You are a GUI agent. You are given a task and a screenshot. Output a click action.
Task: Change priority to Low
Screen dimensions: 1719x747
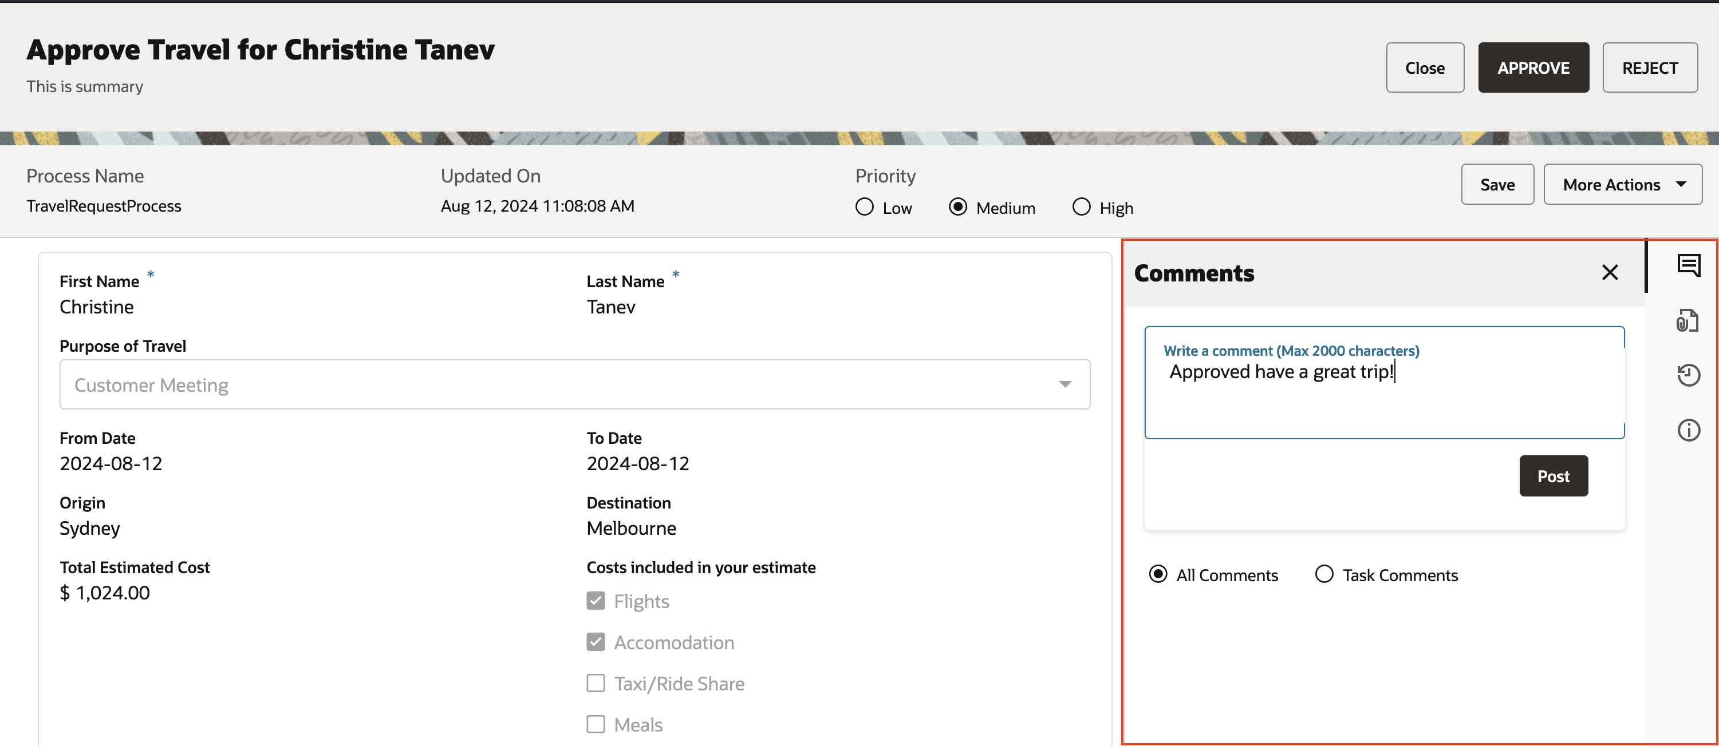coord(864,207)
